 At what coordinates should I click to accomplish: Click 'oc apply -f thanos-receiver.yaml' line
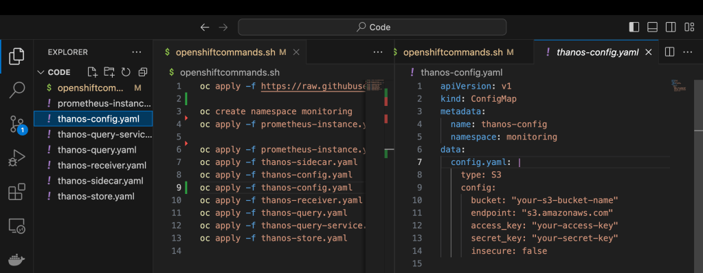coord(281,200)
